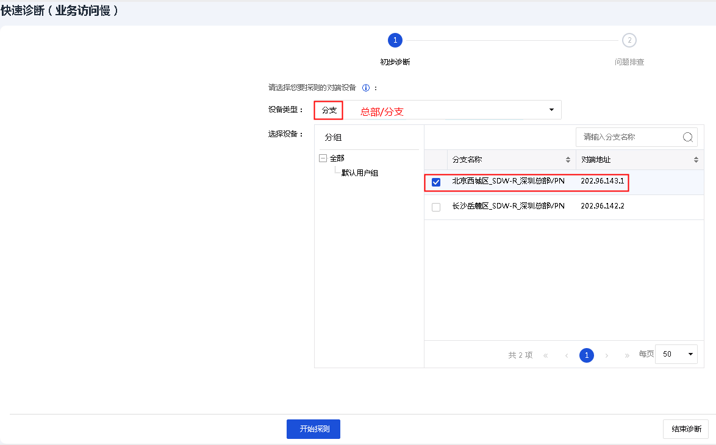This screenshot has height=445, width=716.
Task: Click the branch name search input field
Action: coord(627,137)
